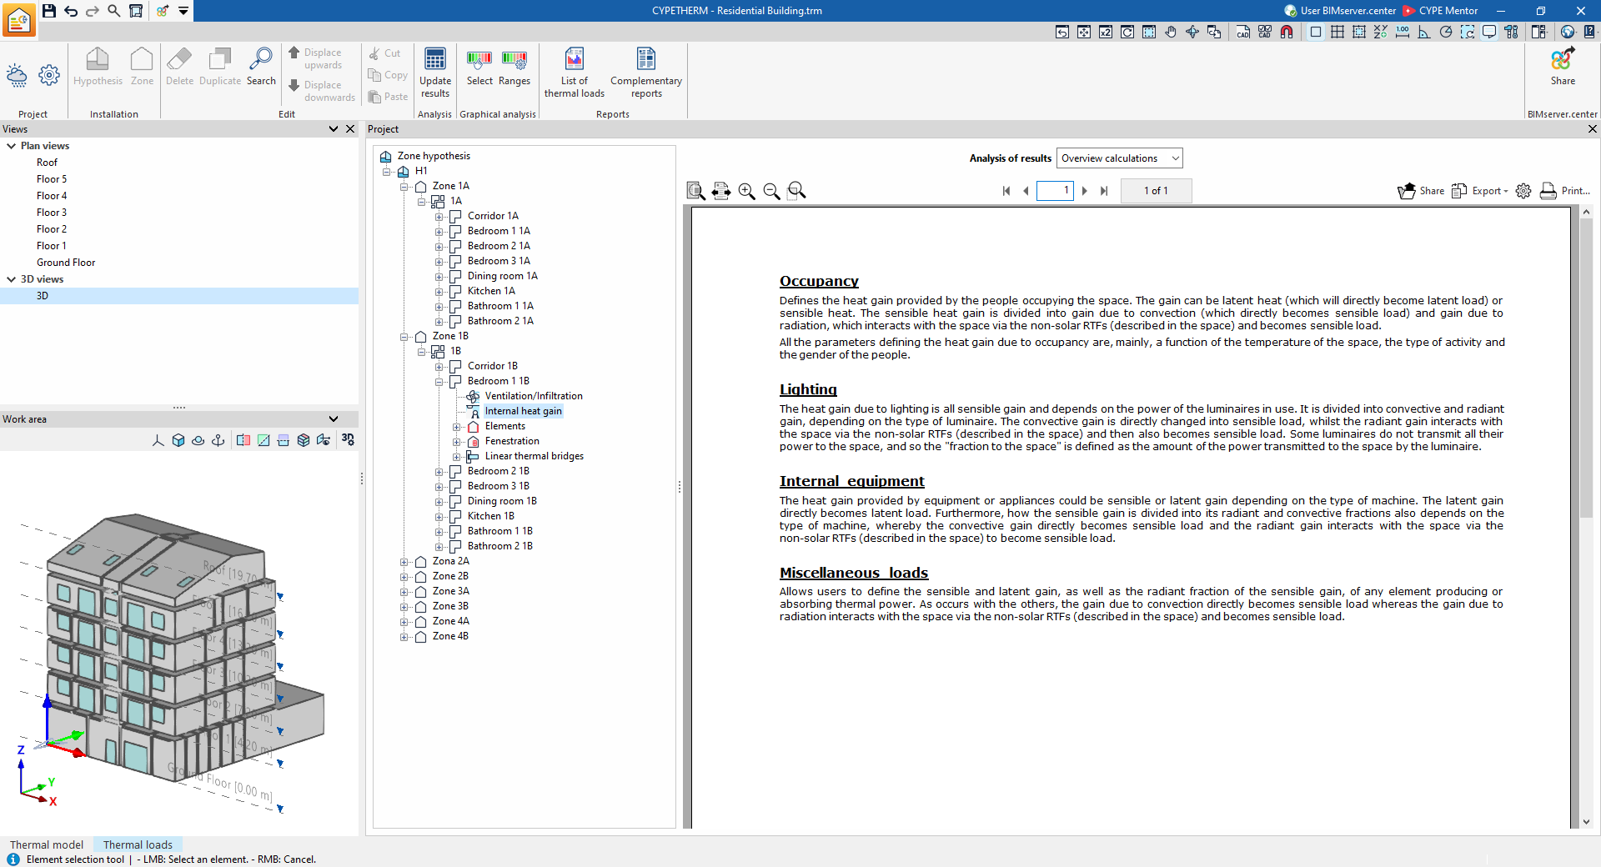This screenshot has height=867, width=1601.
Task: Expand the Zona 2A tree node
Action: (404, 562)
